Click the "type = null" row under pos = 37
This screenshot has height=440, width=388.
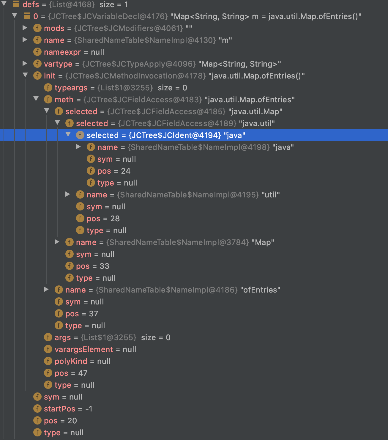pyautogui.click(x=194, y=325)
